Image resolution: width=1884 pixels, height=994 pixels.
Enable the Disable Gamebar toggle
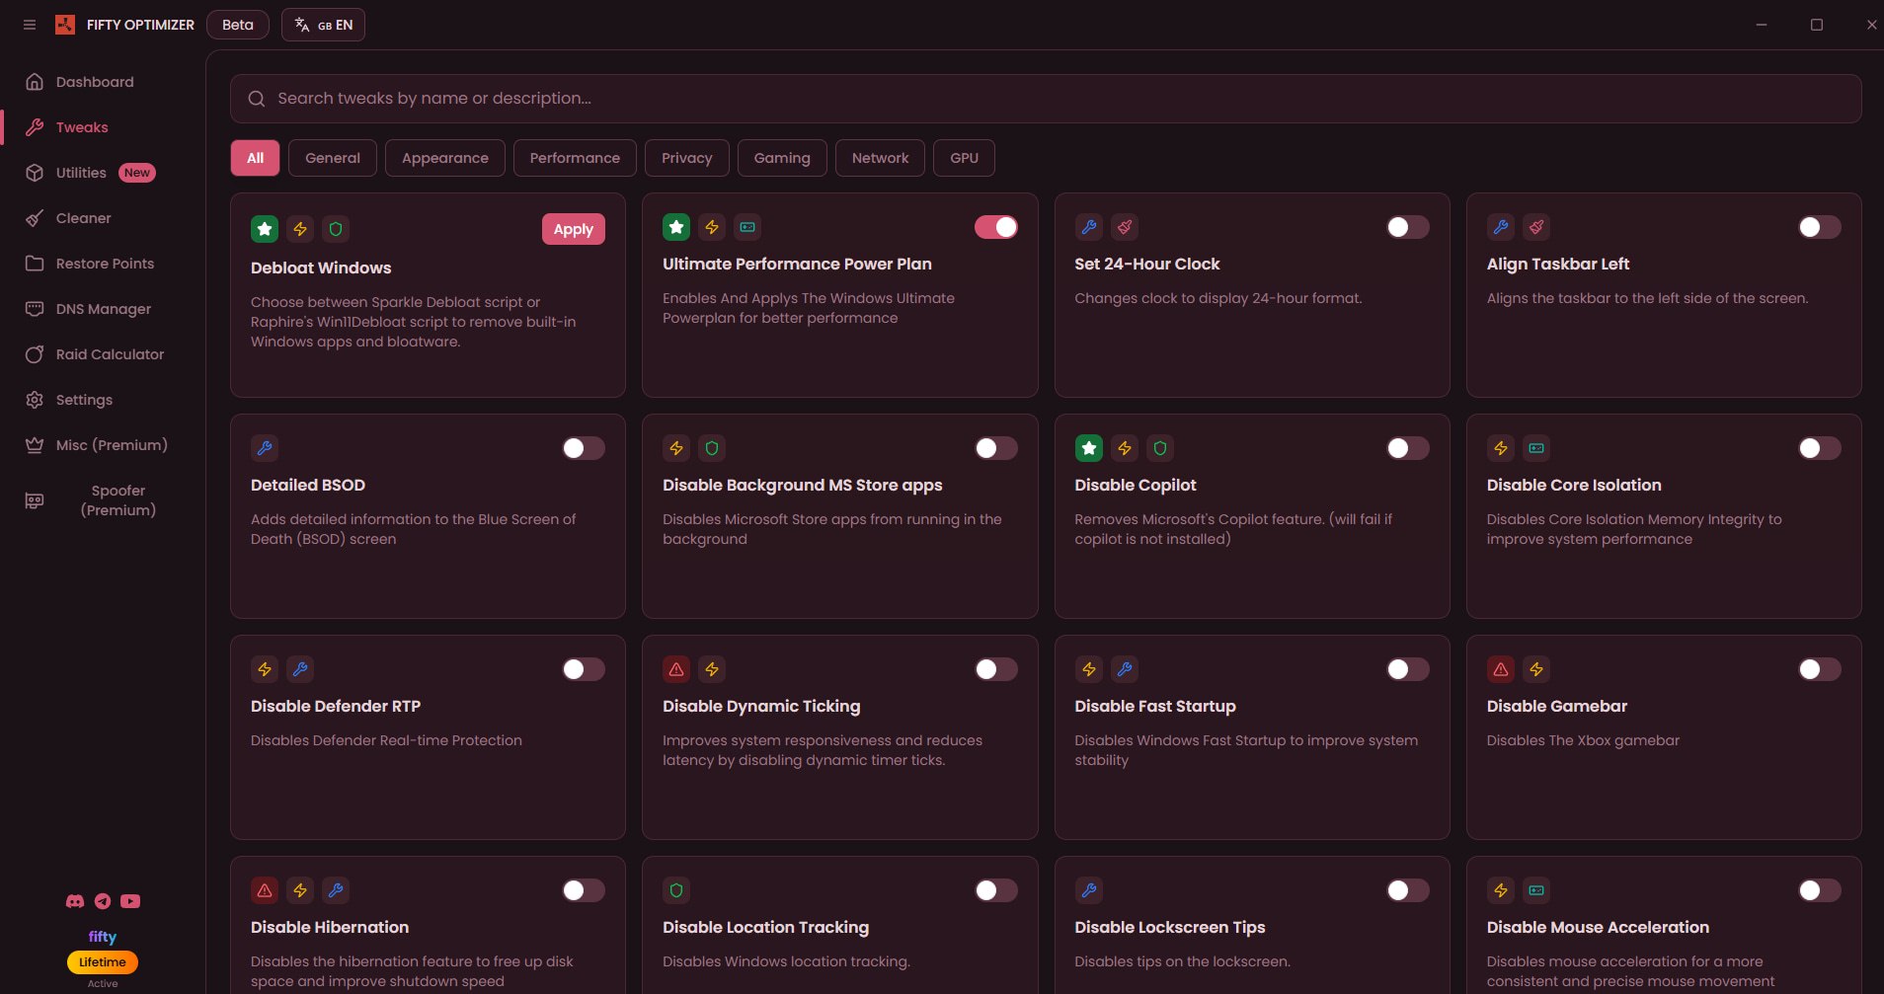[1820, 669]
